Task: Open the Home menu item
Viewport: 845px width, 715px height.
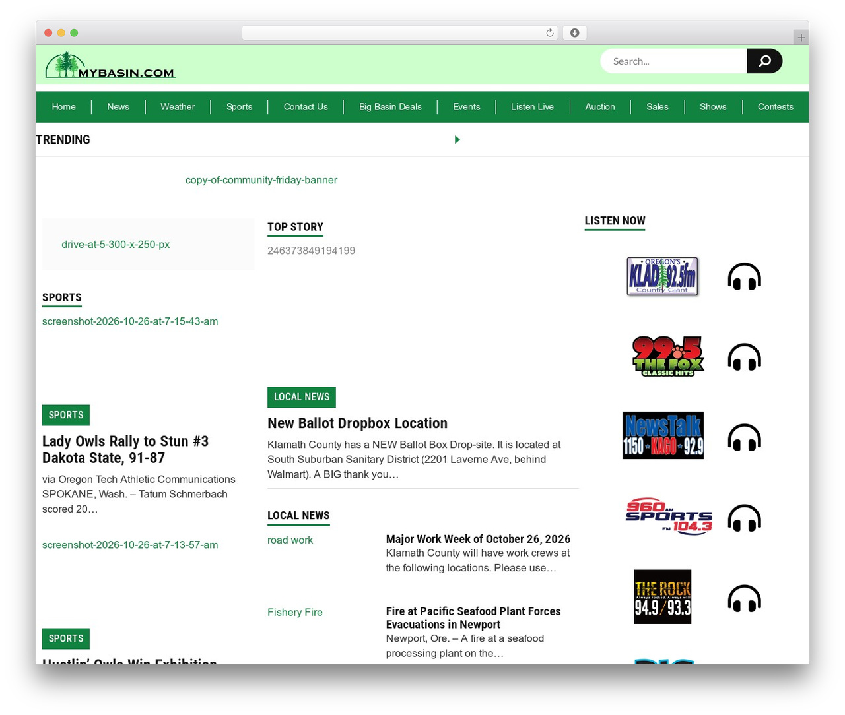Action: pyautogui.click(x=64, y=107)
